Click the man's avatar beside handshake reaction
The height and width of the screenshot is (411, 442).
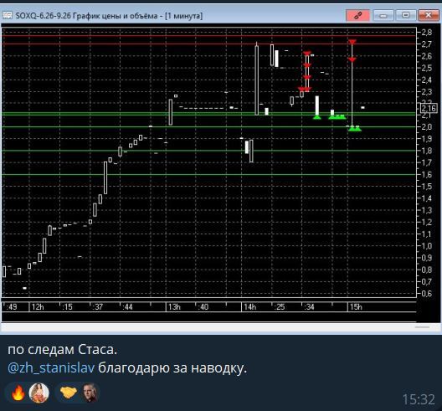90,393
